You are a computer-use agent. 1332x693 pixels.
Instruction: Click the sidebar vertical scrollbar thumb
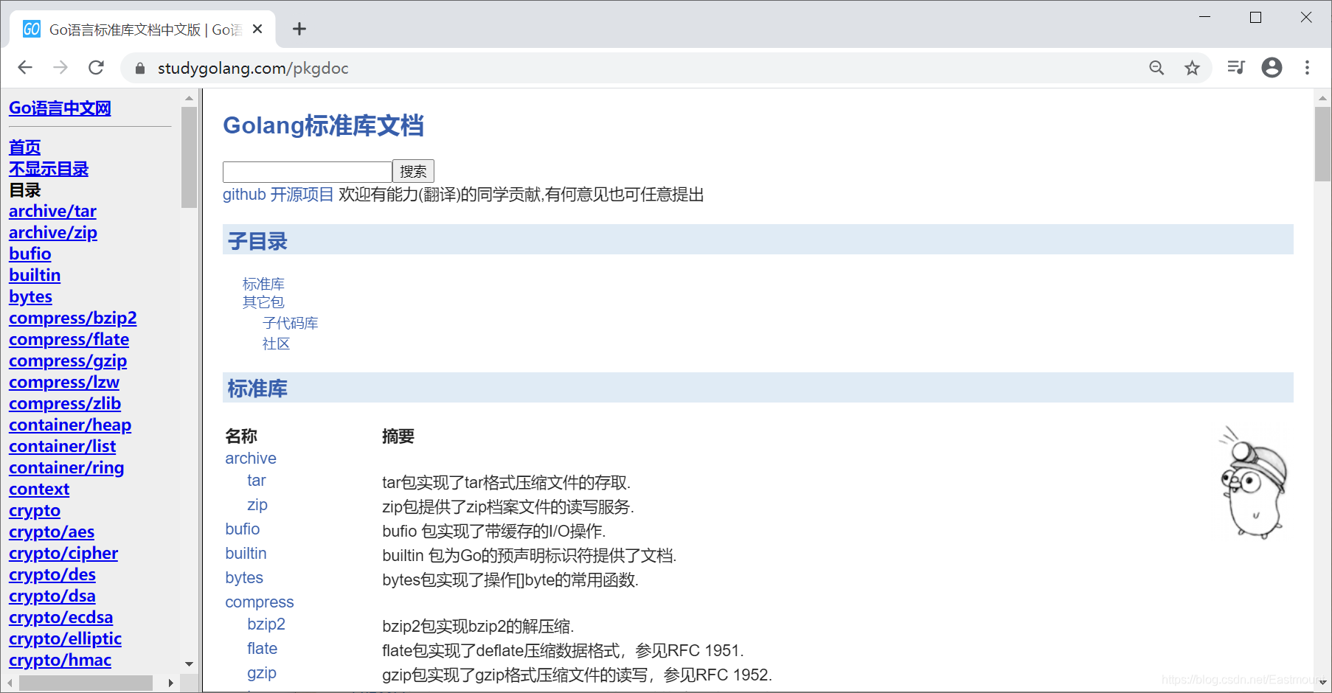[x=189, y=157]
